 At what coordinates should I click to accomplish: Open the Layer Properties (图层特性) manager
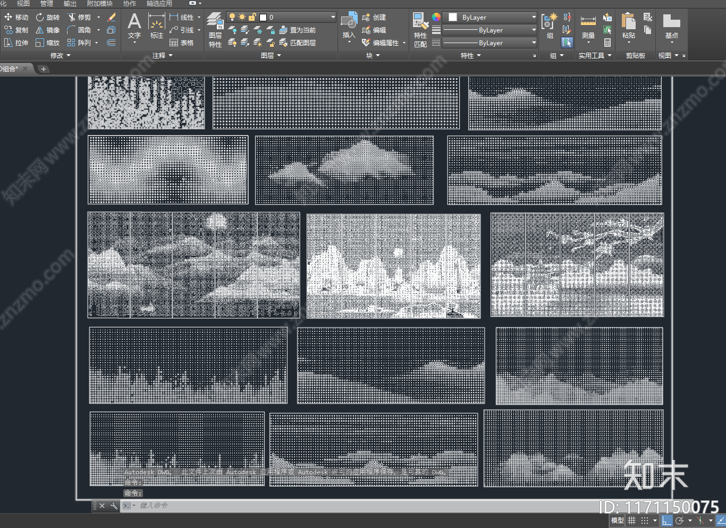pos(215,29)
